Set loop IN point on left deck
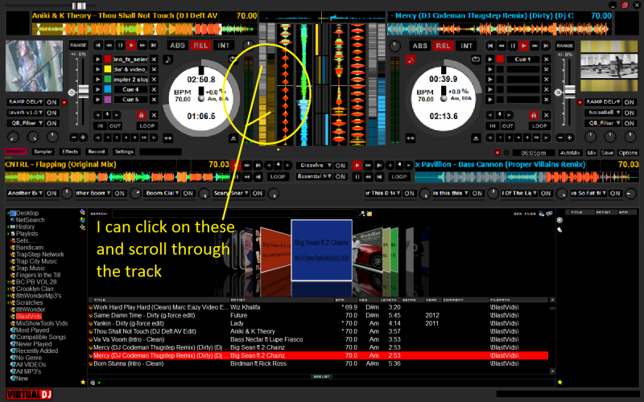The image size is (644, 402). (100, 126)
